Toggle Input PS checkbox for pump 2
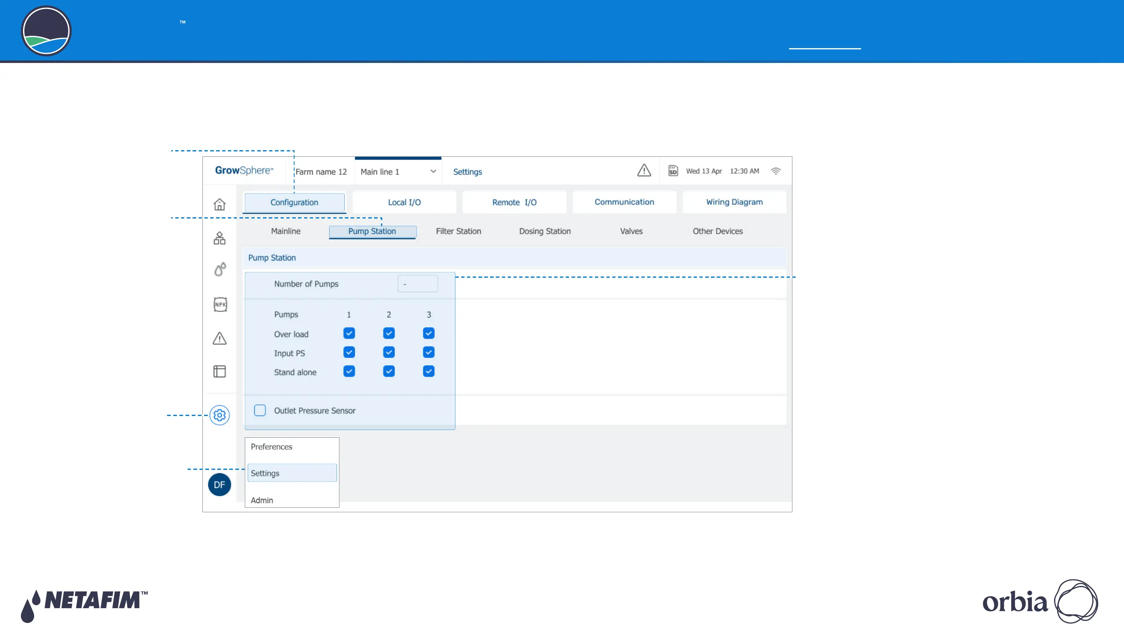The image size is (1124, 632). click(x=389, y=352)
